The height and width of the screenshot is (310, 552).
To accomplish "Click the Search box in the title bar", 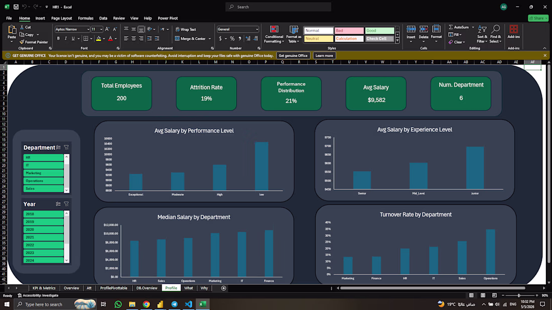I will pyautogui.click(x=278, y=7).
